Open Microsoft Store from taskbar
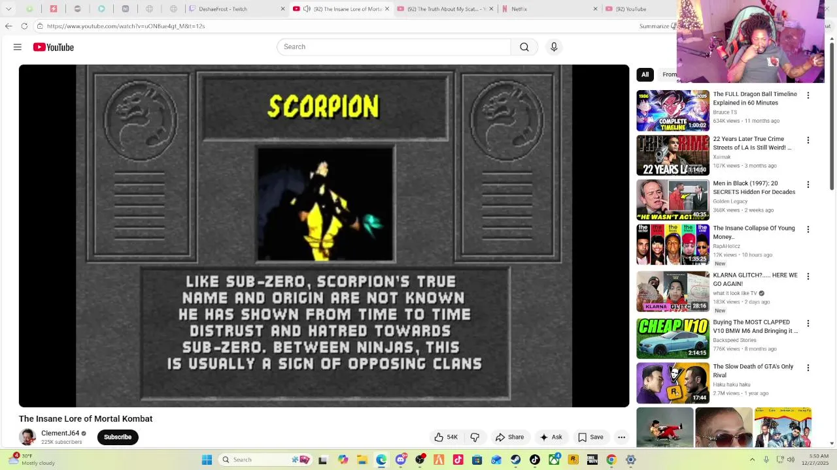 [477, 460]
